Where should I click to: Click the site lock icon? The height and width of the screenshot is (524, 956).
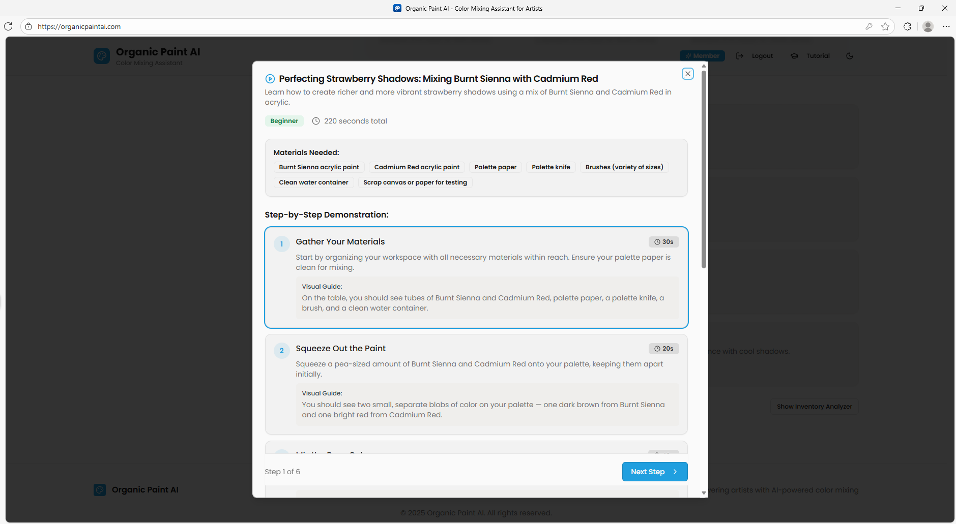(x=28, y=26)
